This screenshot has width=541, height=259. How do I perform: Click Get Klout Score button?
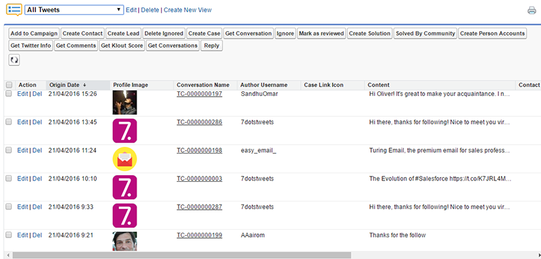(122, 45)
